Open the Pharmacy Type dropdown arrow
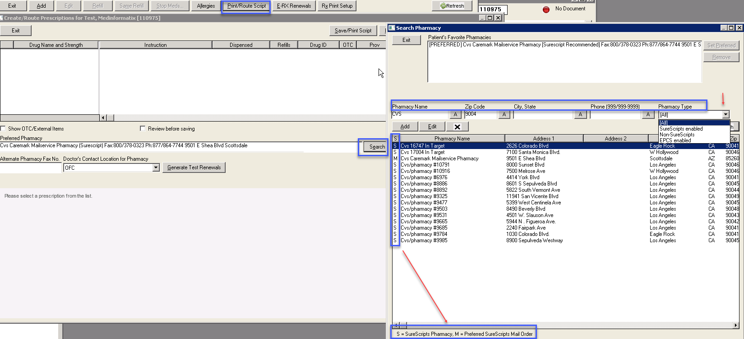The height and width of the screenshot is (339, 744). [x=726, y=115]
